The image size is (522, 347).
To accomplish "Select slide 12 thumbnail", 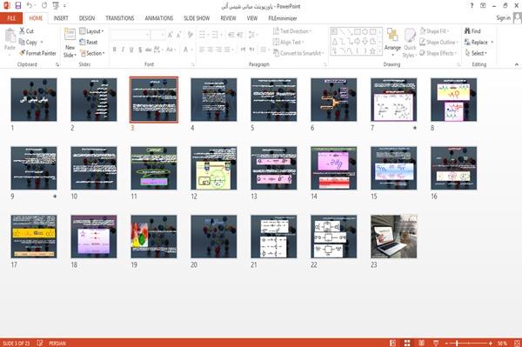I will [x=214, y=168].
